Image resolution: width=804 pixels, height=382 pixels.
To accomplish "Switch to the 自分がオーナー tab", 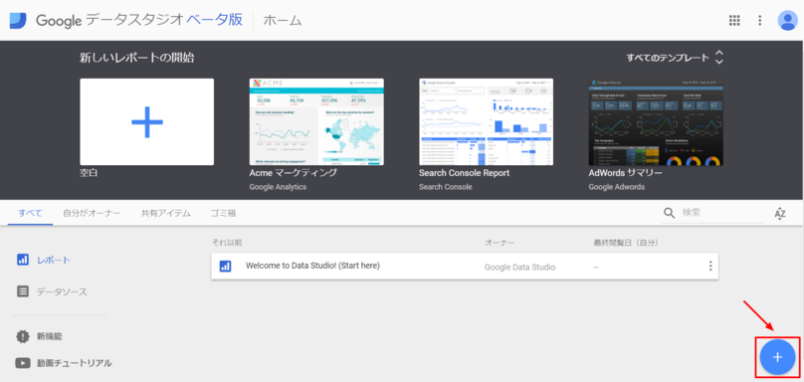I will (92, 213).
